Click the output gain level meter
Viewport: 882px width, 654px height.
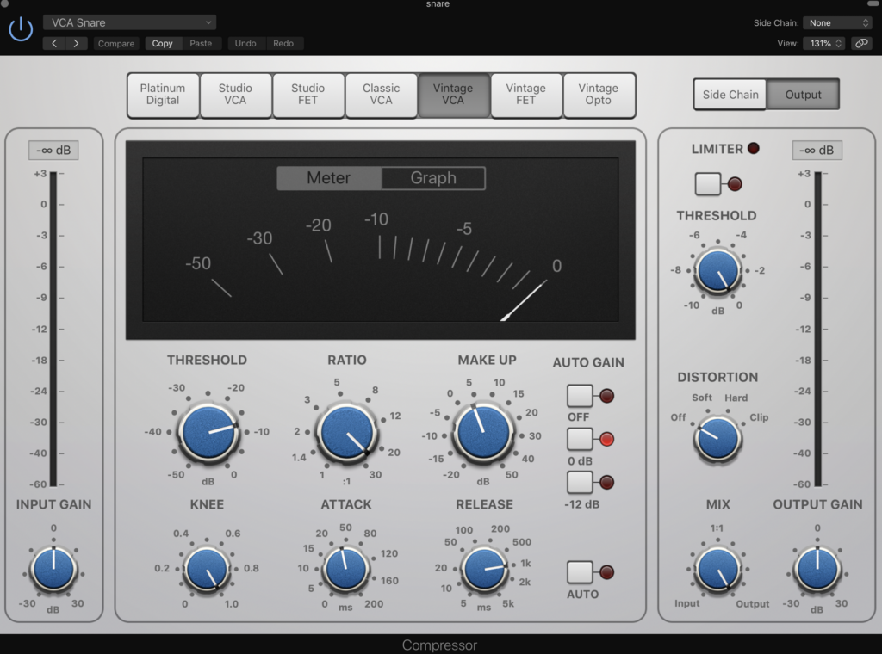pos(818,329)
